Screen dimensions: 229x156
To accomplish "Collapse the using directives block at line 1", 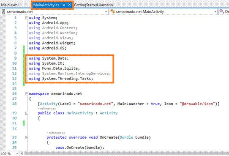I will [27, 18].
